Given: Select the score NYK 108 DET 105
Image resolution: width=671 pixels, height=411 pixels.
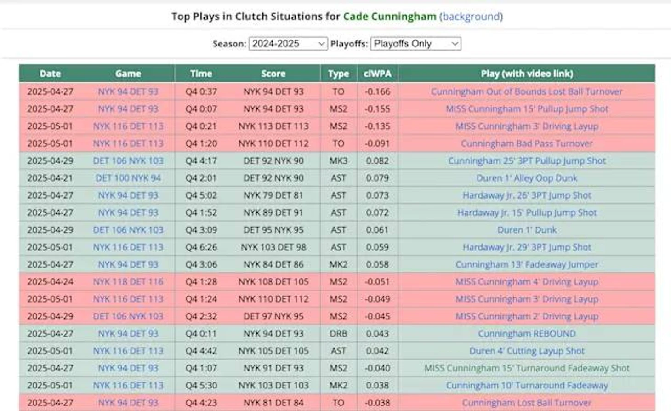Looking at the screenshot, I should click(x=273, y=282).
